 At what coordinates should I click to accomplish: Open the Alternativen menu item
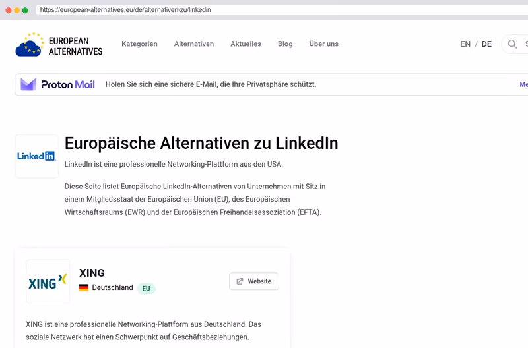point(194,44)
